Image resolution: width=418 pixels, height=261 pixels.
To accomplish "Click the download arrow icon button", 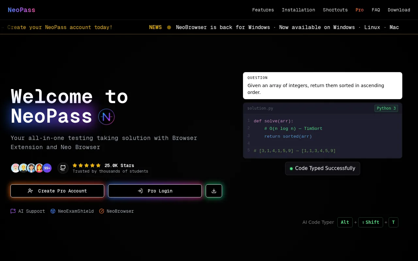I will click(x=214, y=191).
